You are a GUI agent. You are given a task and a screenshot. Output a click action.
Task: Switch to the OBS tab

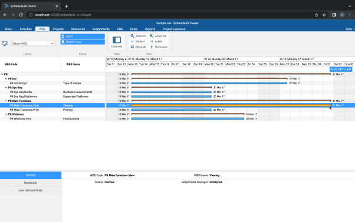120,29
